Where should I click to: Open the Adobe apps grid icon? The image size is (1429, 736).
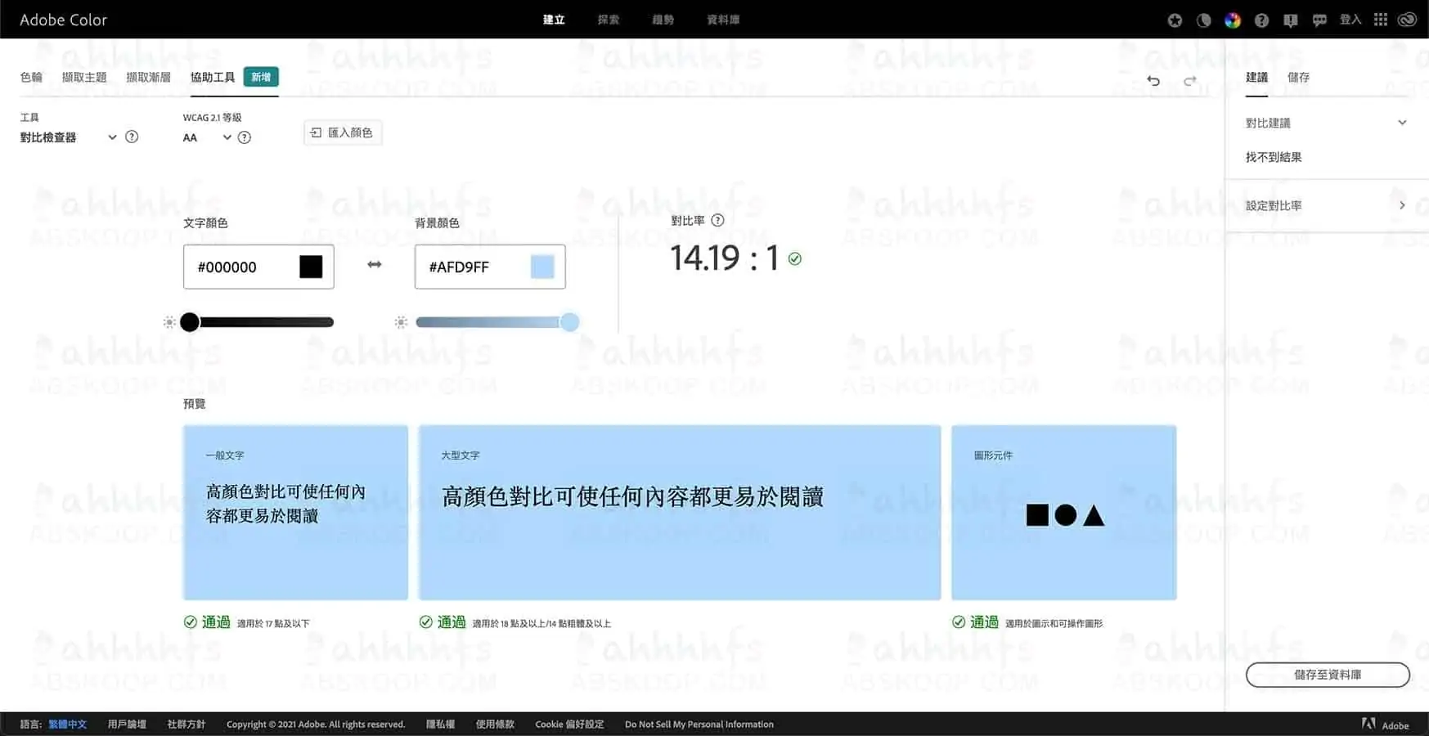[x=1379, y=19]
